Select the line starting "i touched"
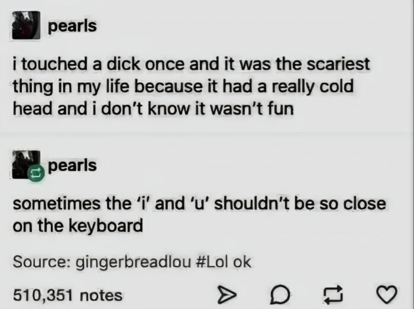Screen dimensions: 414x309 click(191, 64)
